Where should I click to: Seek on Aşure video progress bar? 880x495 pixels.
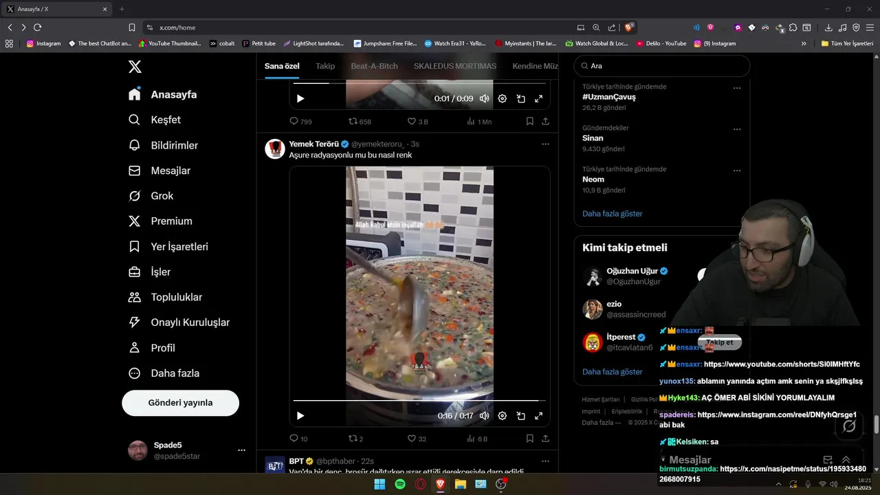tap(419, 400)
